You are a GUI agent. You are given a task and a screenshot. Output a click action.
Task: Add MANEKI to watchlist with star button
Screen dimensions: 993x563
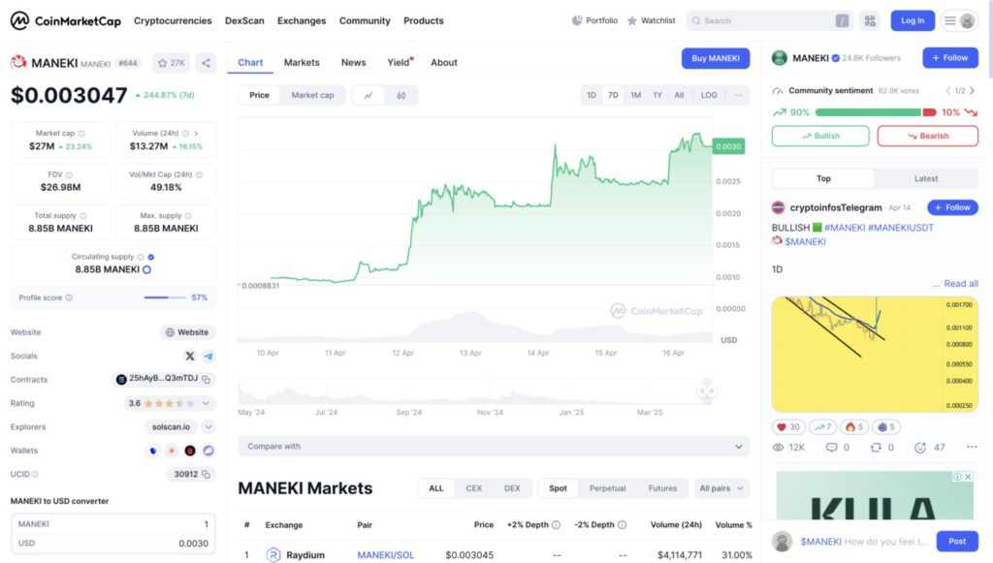tap(171, 63)
